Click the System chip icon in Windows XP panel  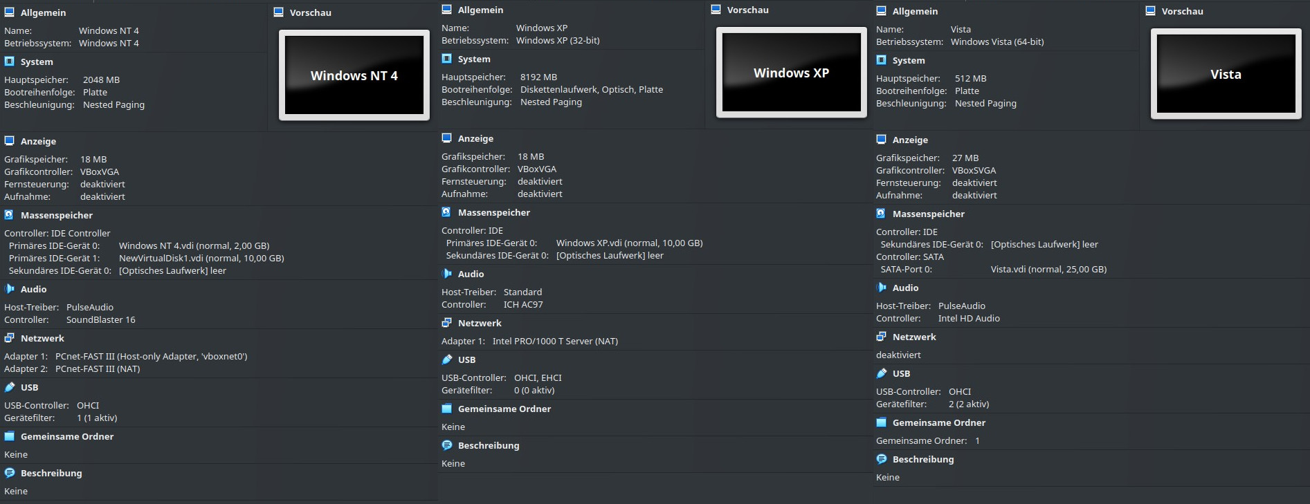[447, 59]
